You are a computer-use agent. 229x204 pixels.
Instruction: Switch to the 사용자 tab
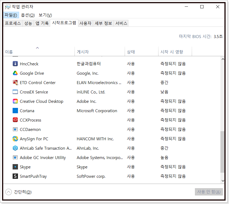pyautogui.click(x=86, y=23)
